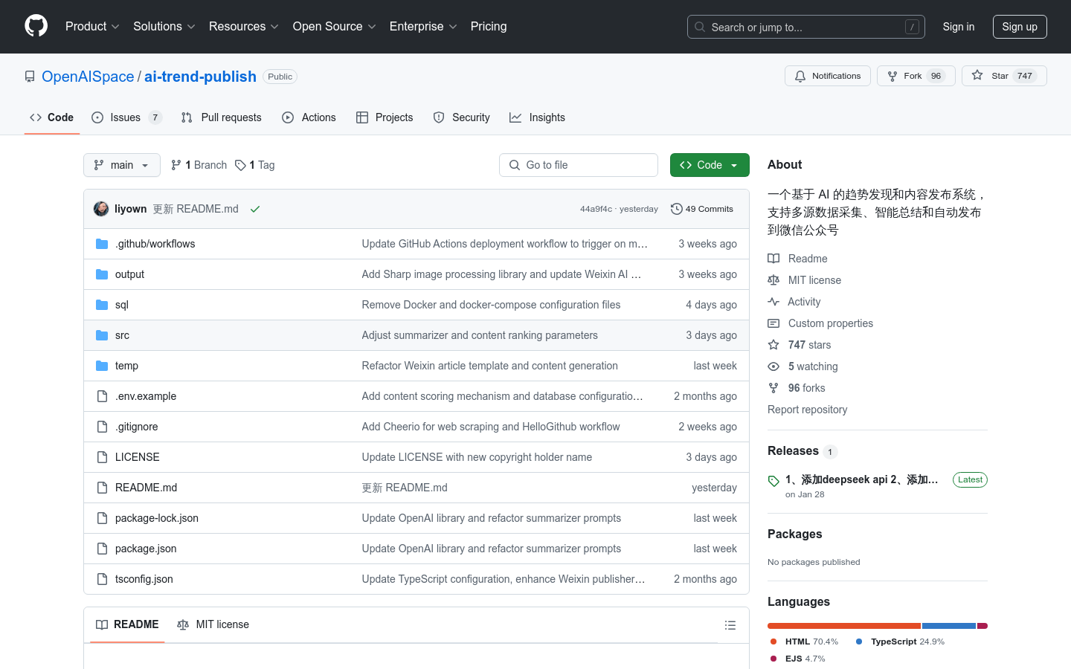
Task: Focus the Go to file field
Action: pyautogui.click(x=579, y=165)
